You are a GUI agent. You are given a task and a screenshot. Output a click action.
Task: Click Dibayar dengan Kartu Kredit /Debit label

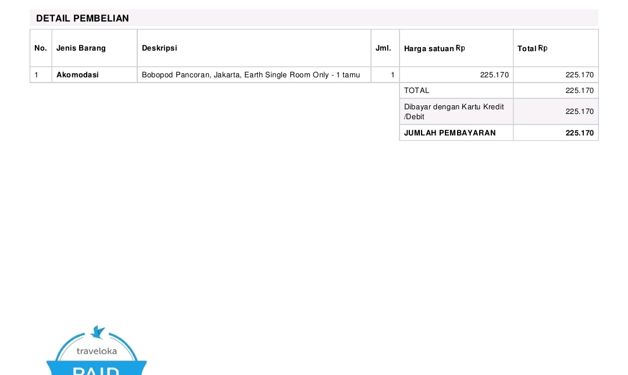click(456, 112)
